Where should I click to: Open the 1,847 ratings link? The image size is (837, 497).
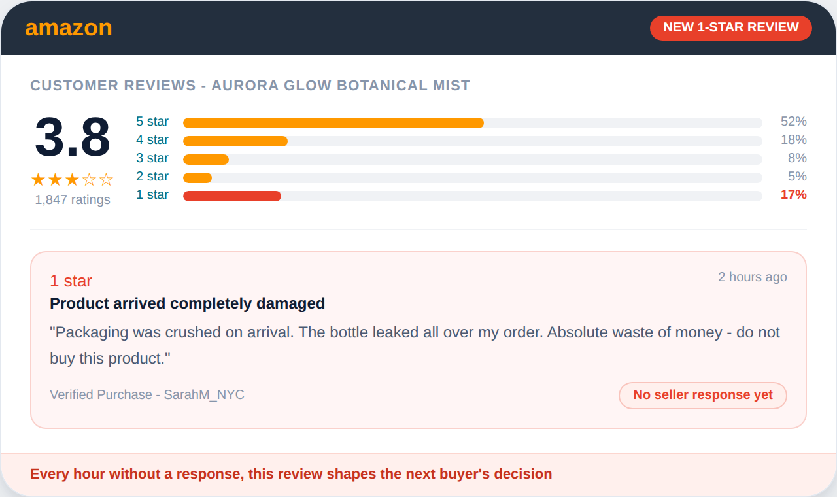pyautogui.click(x=73, y=200)
